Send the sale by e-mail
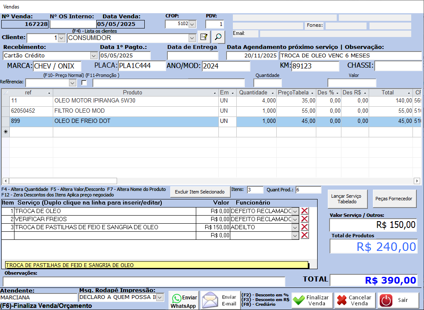 (x=220, y=301)
